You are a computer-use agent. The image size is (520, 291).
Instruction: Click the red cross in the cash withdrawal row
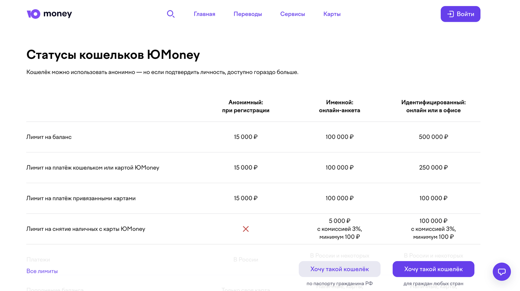pyautogui.click(x=246, y=229)
